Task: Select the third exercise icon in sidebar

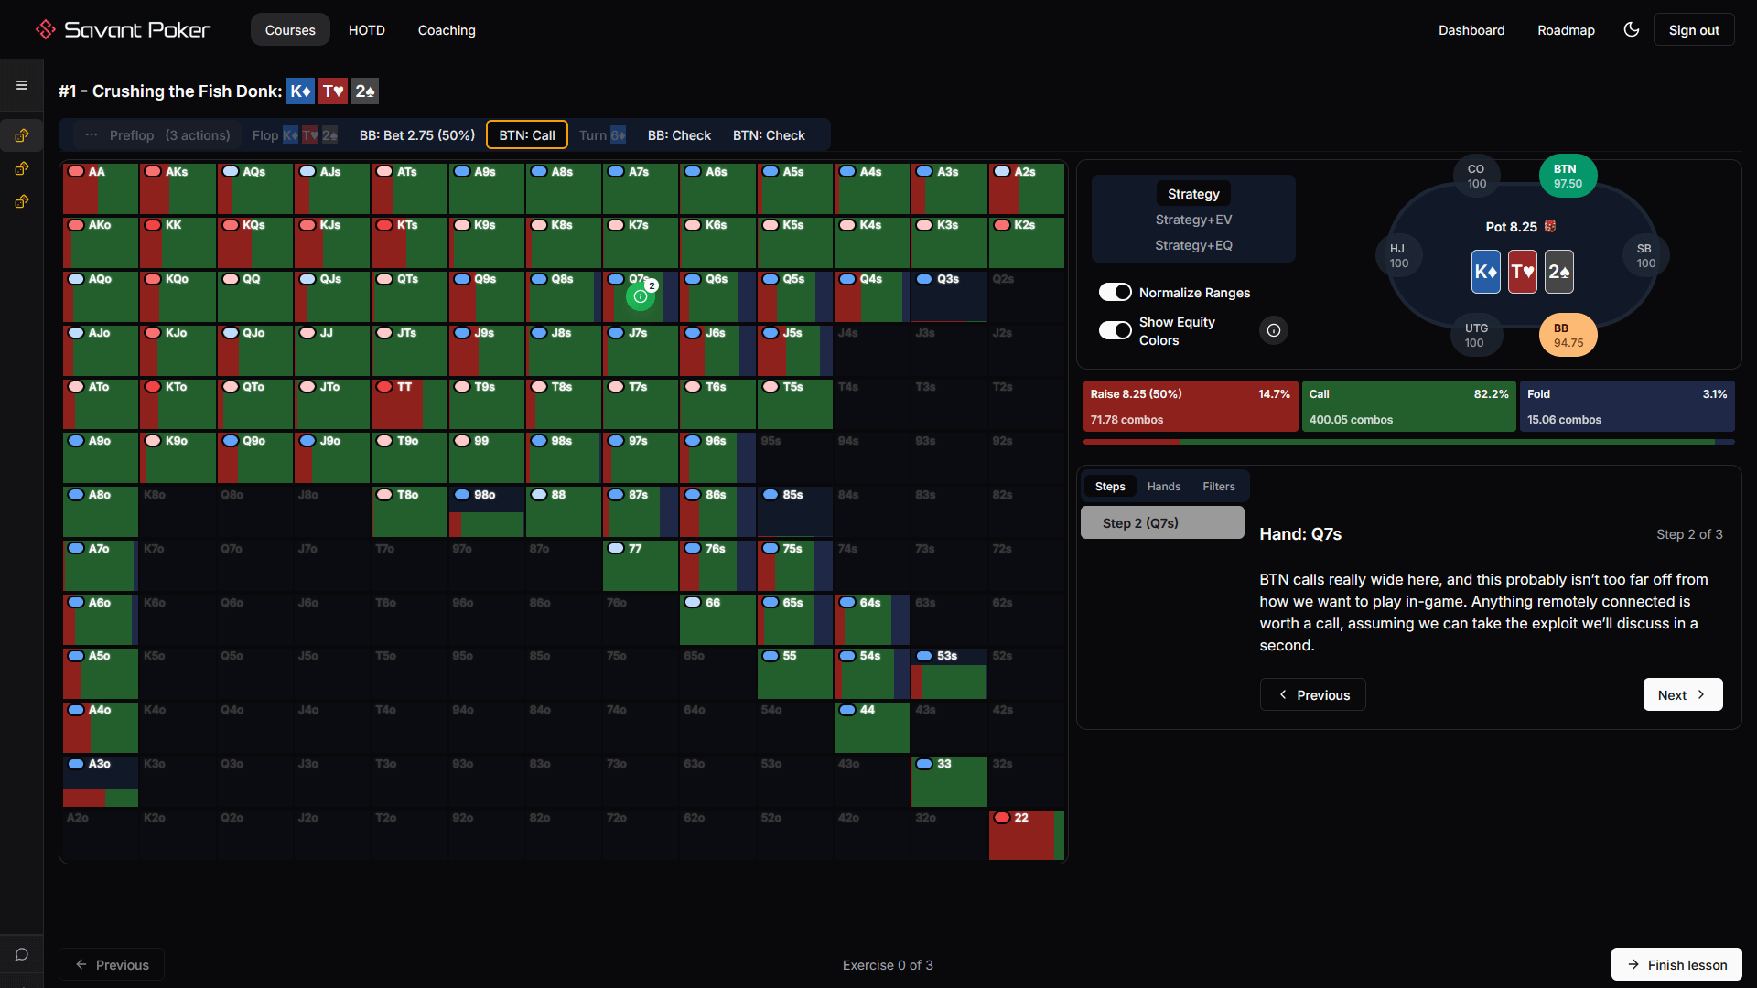Action: click(22, 201)
